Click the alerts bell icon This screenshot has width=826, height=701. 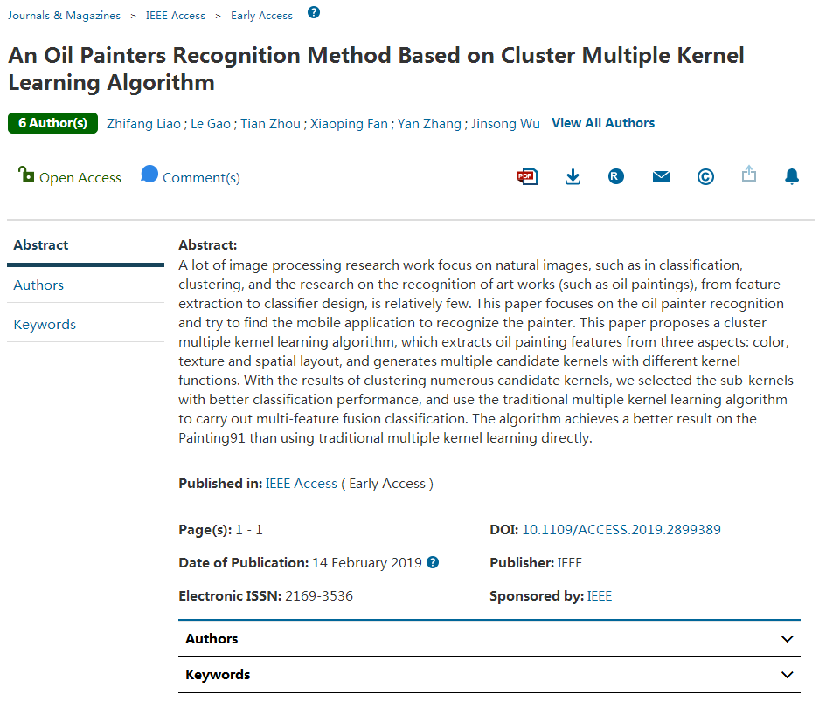pyautogui.click(x=792, y=176)
